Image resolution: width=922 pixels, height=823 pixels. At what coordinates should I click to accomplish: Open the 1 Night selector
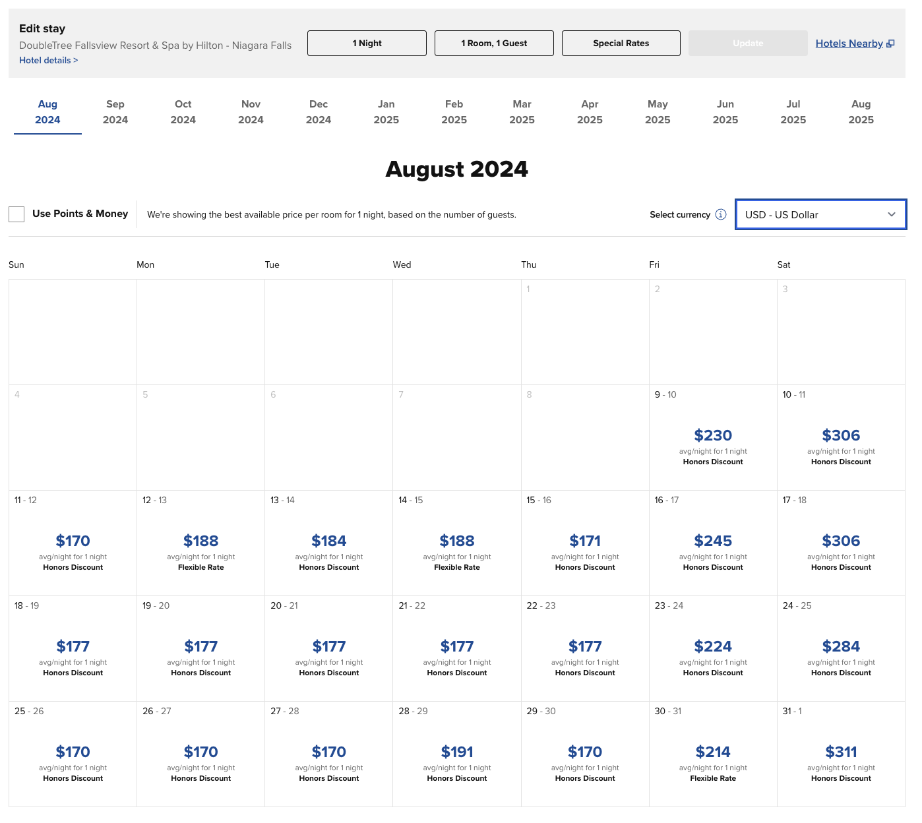pyautogui.click(x=367, y=44)
